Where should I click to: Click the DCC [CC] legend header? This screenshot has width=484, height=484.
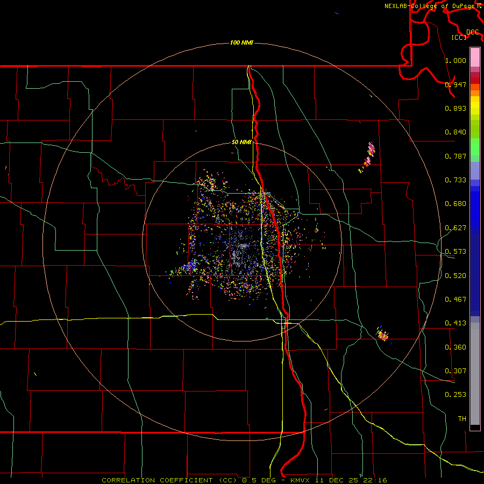pos(465,34)
